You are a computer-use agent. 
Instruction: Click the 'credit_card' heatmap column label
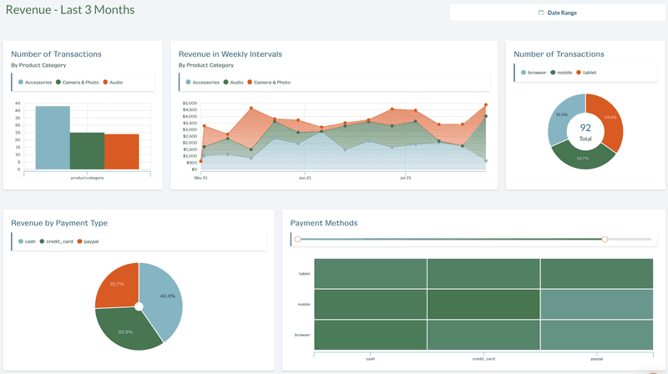coord(483,359)
